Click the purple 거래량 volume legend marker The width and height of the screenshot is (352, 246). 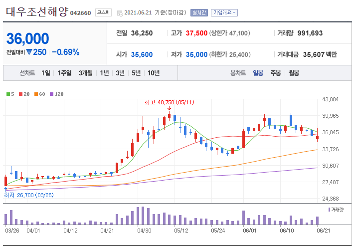[330, 210]
